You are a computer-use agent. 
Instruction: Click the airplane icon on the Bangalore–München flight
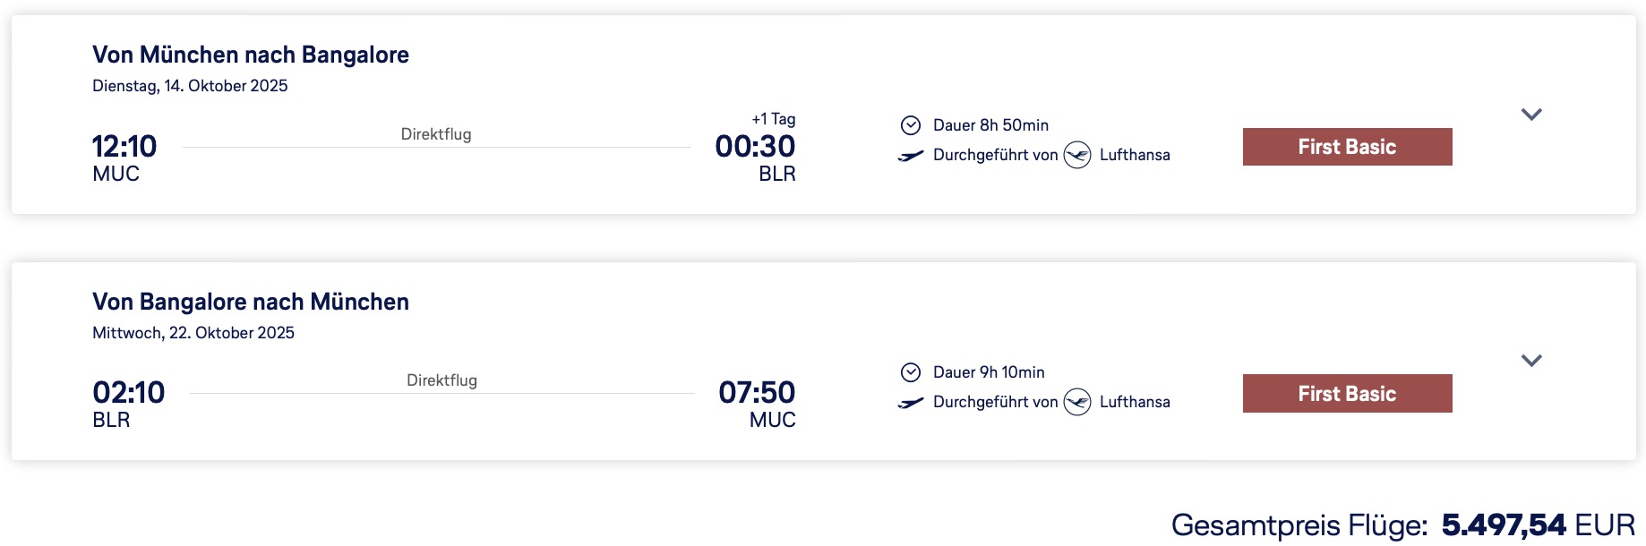[x=911, y=403]
